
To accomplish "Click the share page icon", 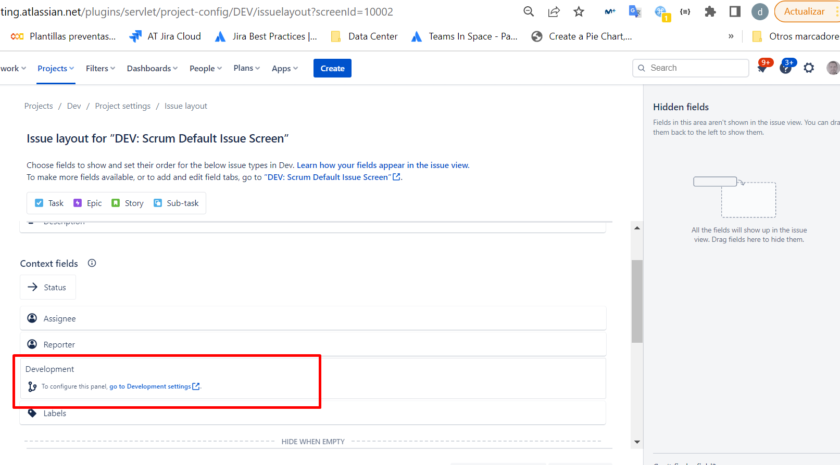I will pos(554,11).
